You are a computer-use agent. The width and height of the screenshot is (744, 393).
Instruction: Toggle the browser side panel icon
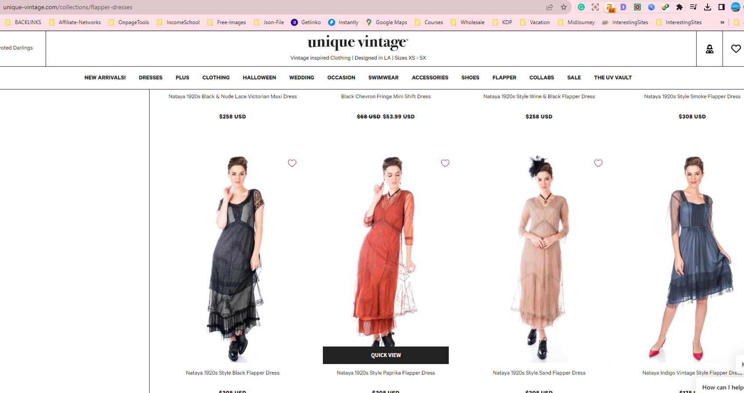(x=722, y=7)
